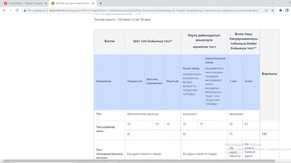Click the horizontal scrollbar at page bottom
Image resolution: width=291 pixels, height=163 pixels.
(139, 161)
